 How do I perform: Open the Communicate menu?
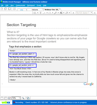pos(21,6)
